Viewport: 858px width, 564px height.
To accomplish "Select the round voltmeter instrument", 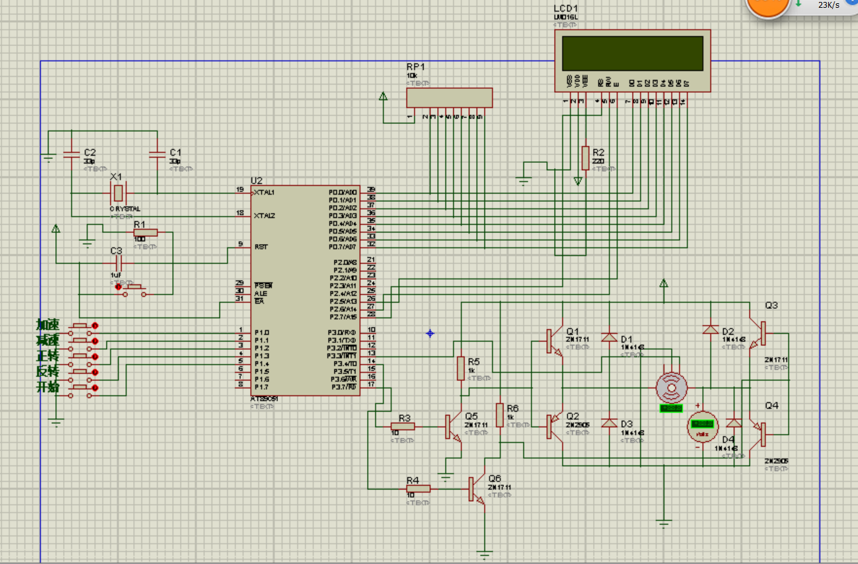I will [703, 426].
